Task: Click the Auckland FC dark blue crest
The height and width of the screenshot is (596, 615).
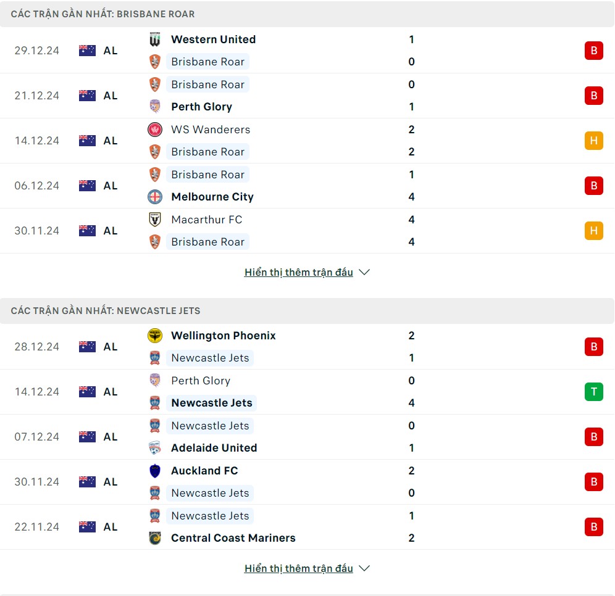Action: [155, 471]
